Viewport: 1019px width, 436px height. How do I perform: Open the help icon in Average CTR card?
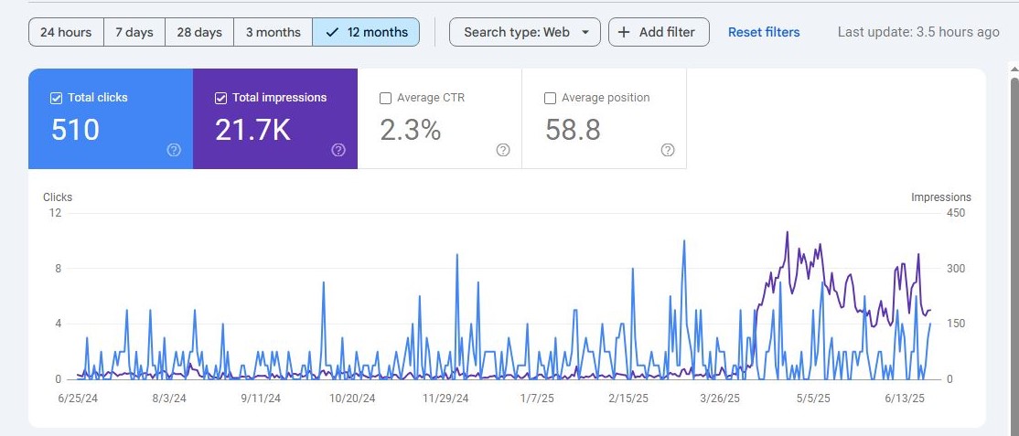tap(502, 150)
